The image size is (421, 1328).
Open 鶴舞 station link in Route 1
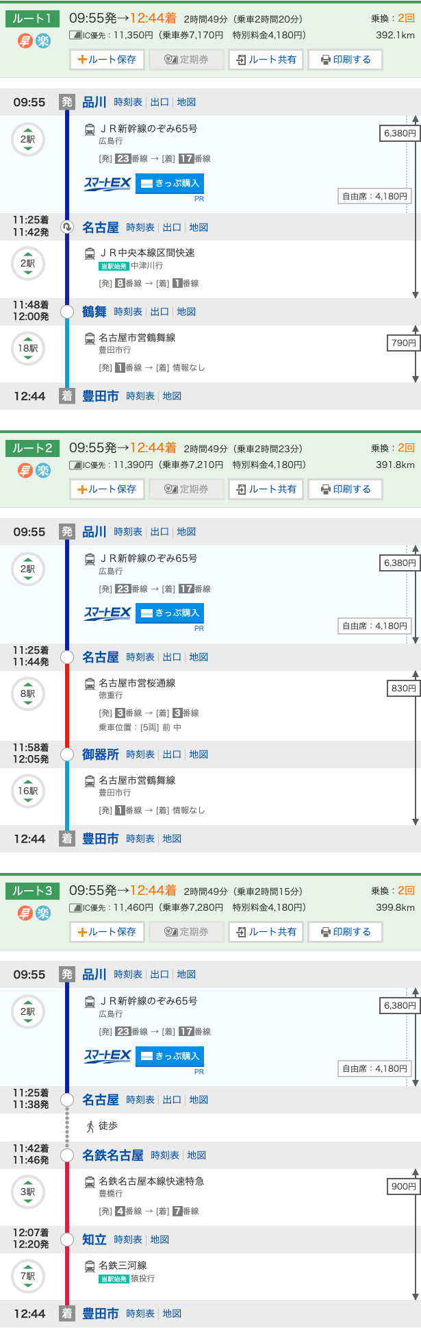pyautogui.click(x=94, y=312)
